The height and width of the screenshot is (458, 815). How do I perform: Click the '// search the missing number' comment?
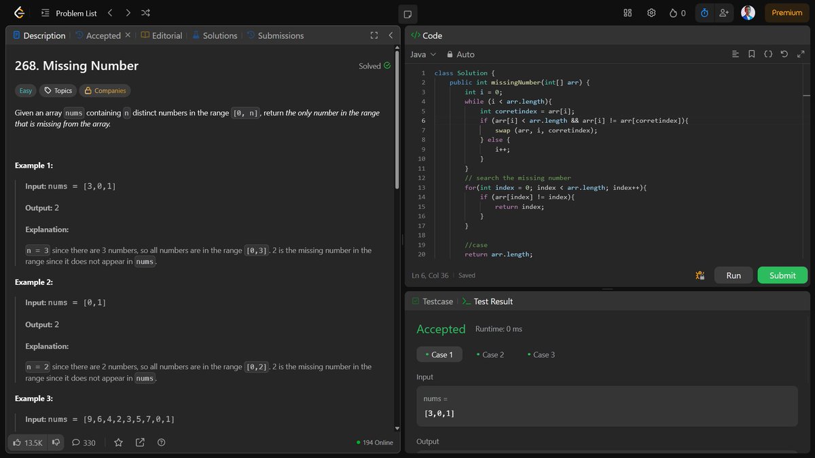518,178
